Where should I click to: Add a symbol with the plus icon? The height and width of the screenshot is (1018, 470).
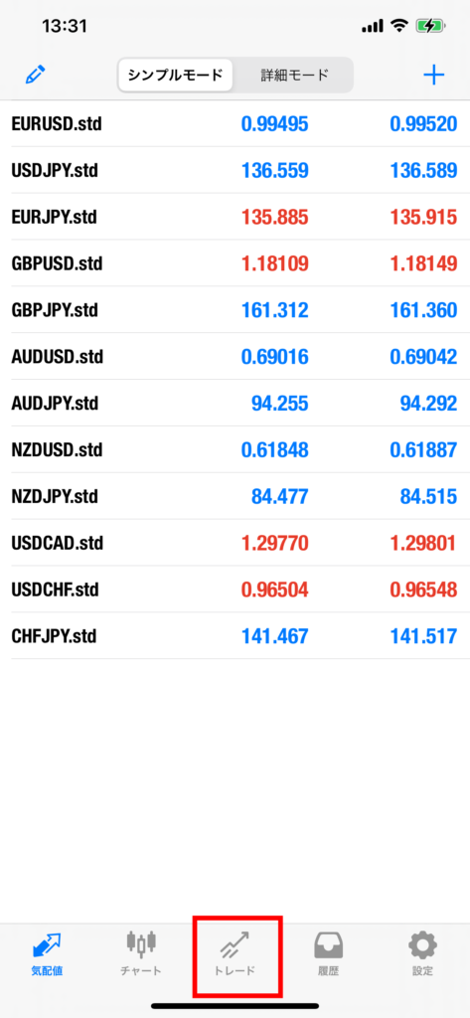(433, 76)
